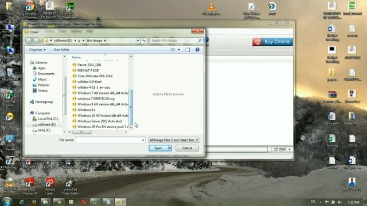Toggle the preview pane button
Image resolution: width=367 pixels, height=206 pixels.
pyautogui.click(x=188, y=50)
